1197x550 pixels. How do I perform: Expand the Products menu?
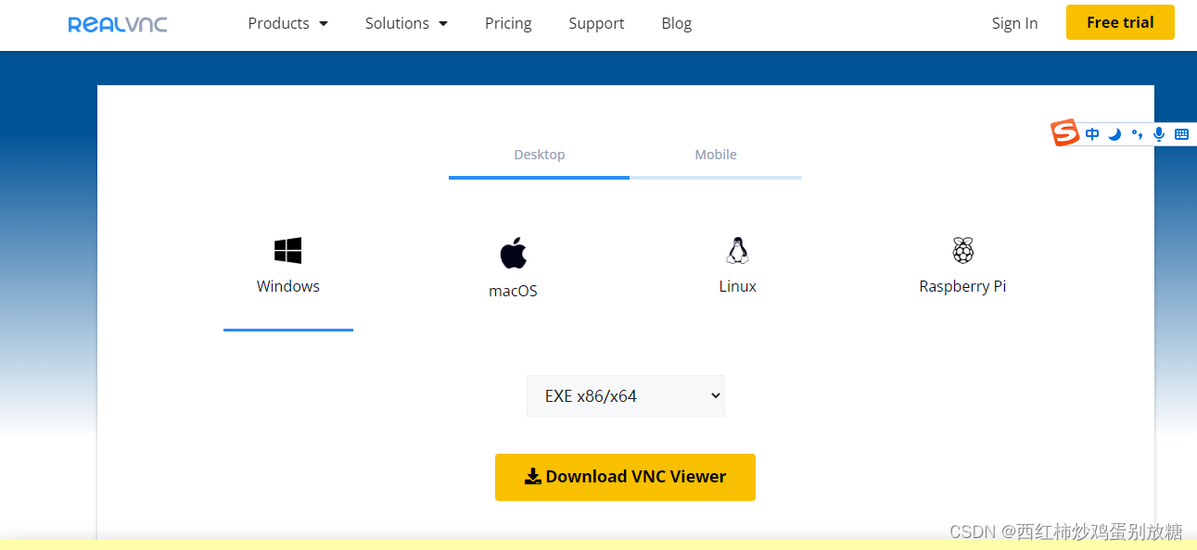287,23
